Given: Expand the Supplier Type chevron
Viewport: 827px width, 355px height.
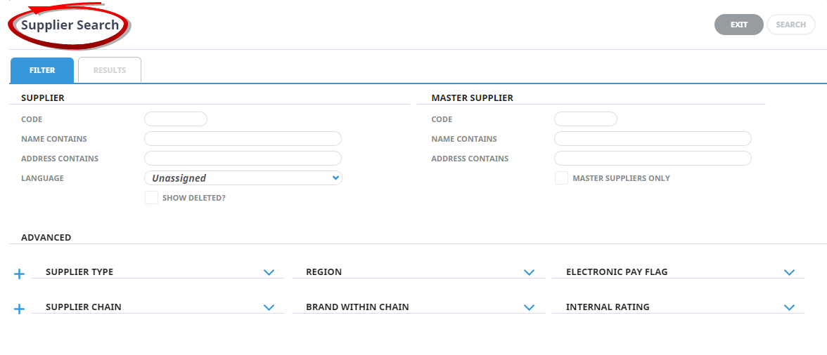Looking at the screenshot, I should click(x=269, y=272).
